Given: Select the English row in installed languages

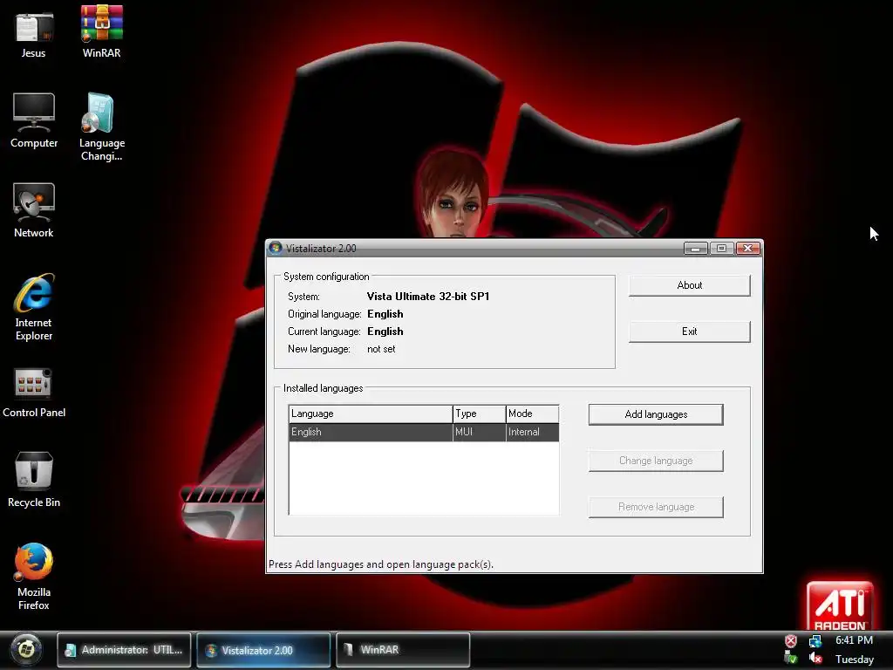Looking at the screenshot, I should (x=424, y=432).
